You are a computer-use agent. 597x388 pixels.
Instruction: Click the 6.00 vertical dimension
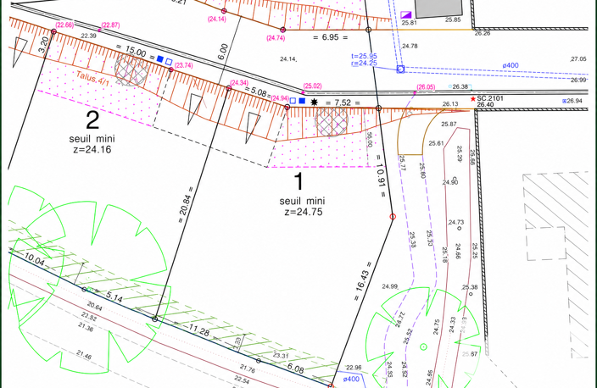tap(223, 52)
